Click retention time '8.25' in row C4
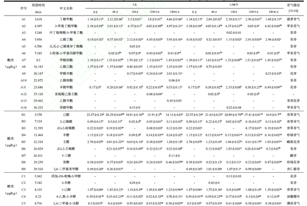Viewport: 307px width, 206px height. (x=38, y=197)
